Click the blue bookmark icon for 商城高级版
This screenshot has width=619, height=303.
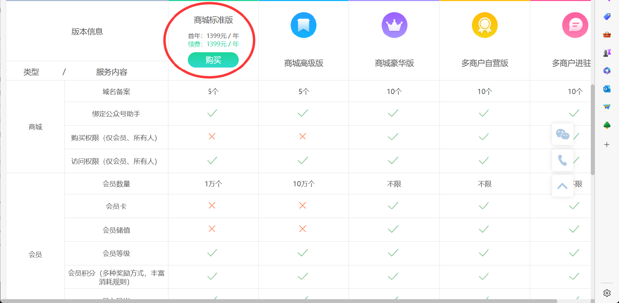tap(303, 25)
